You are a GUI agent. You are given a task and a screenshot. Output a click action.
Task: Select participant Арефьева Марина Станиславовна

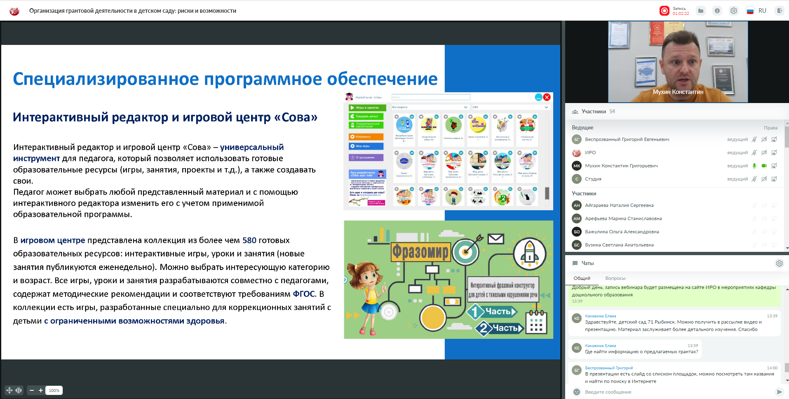pos(623,218)
